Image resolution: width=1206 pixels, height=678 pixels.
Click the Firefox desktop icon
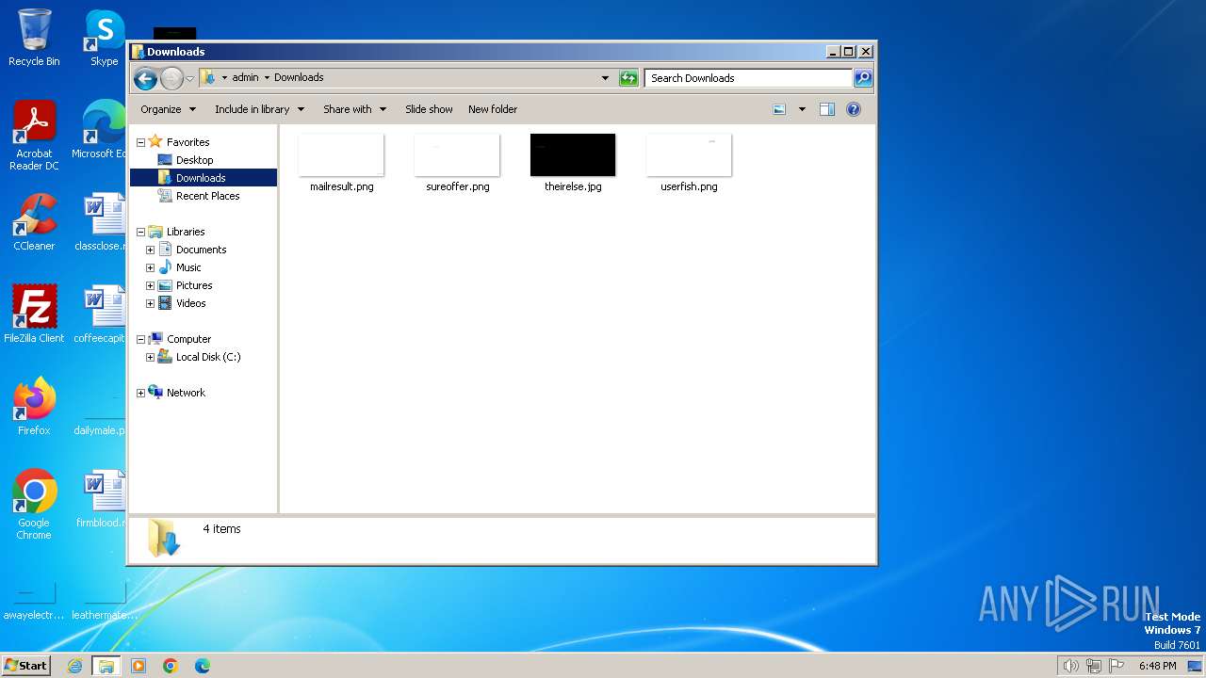coord(34,407)
